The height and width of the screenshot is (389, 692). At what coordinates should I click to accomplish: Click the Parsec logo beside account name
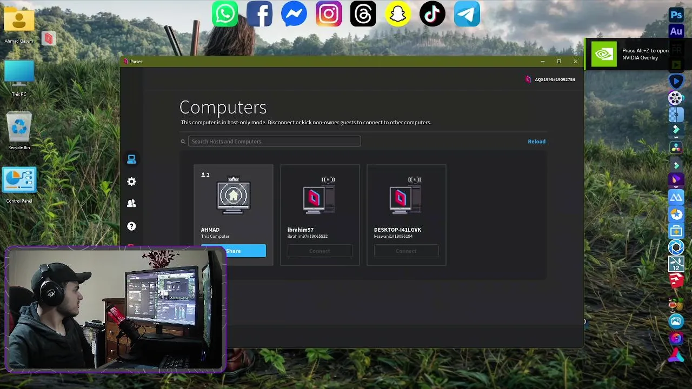(x=528, y=79)
